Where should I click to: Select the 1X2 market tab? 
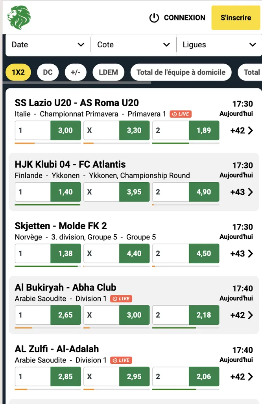[x=18, y=72]
